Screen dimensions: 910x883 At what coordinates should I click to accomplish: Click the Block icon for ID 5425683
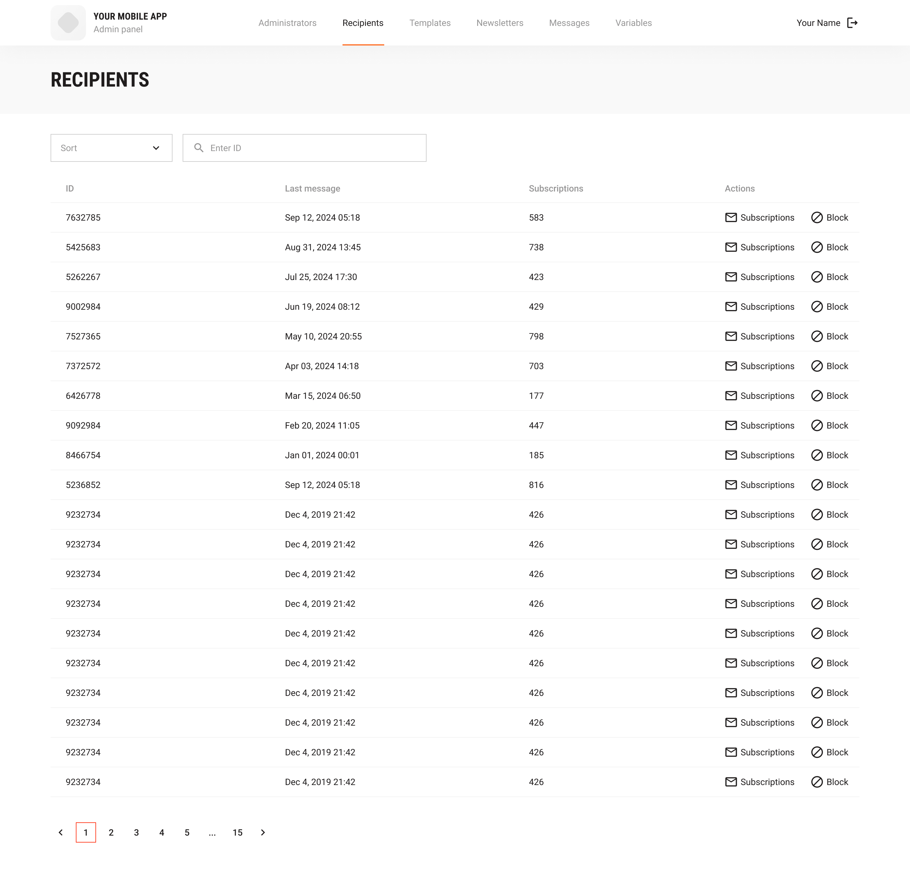pos(816,247)
